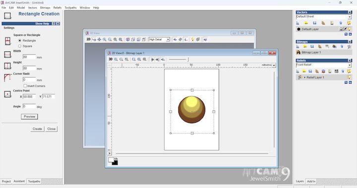The width and height of the screenshot is (357, 188).
Task: Click Show Help in assistant header
Action: (x=42, y=24)
